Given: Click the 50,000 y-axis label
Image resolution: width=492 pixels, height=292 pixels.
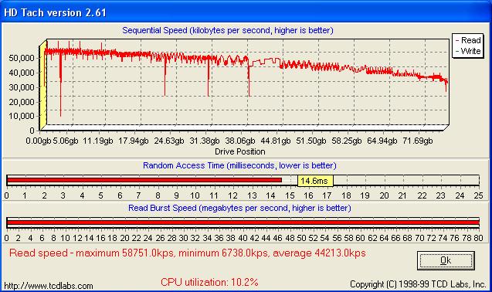Looking at the screenshot, I should point(22,58).
